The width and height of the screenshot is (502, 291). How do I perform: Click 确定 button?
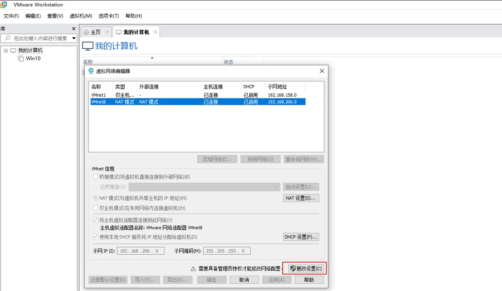(211, 280)
